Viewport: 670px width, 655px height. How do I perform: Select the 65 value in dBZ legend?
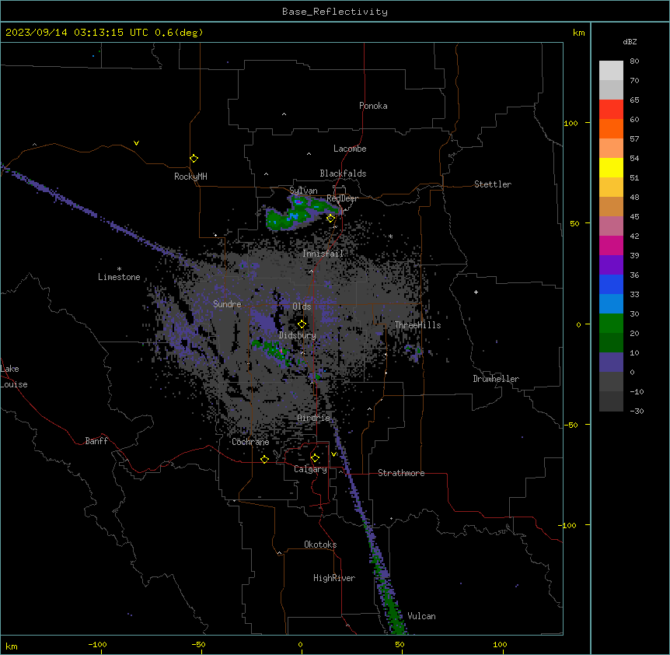pyautogui.click(x=634, y=100)
